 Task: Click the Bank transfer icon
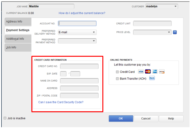pyautogui.click(x=152, y=78)
